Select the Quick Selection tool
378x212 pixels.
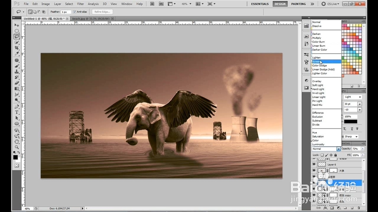point(17,42)
